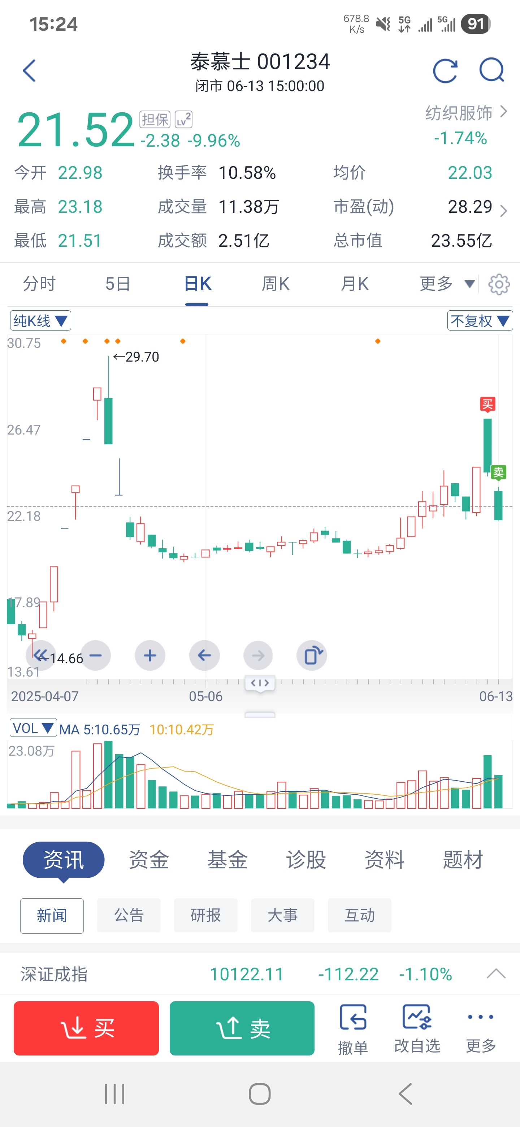Image resolution: width=520 pixels, height=1127 pixels.
Task: Open stock search with the magnifier icon
Action: (491, 70)
